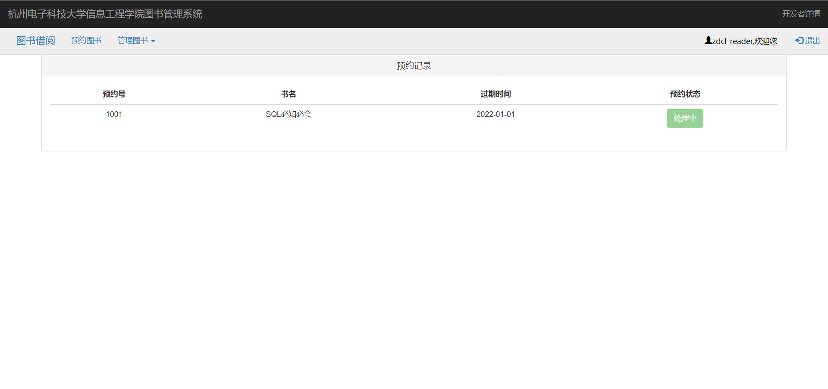Click the 书名 column header

(x=289, y=94)
